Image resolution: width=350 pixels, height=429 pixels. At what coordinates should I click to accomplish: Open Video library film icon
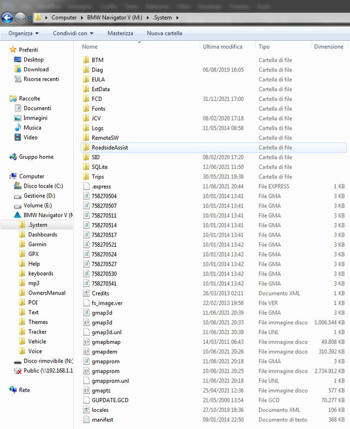18,137
